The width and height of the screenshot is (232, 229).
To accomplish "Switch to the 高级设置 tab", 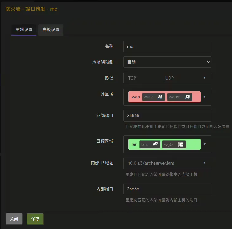I will (51, 30).
